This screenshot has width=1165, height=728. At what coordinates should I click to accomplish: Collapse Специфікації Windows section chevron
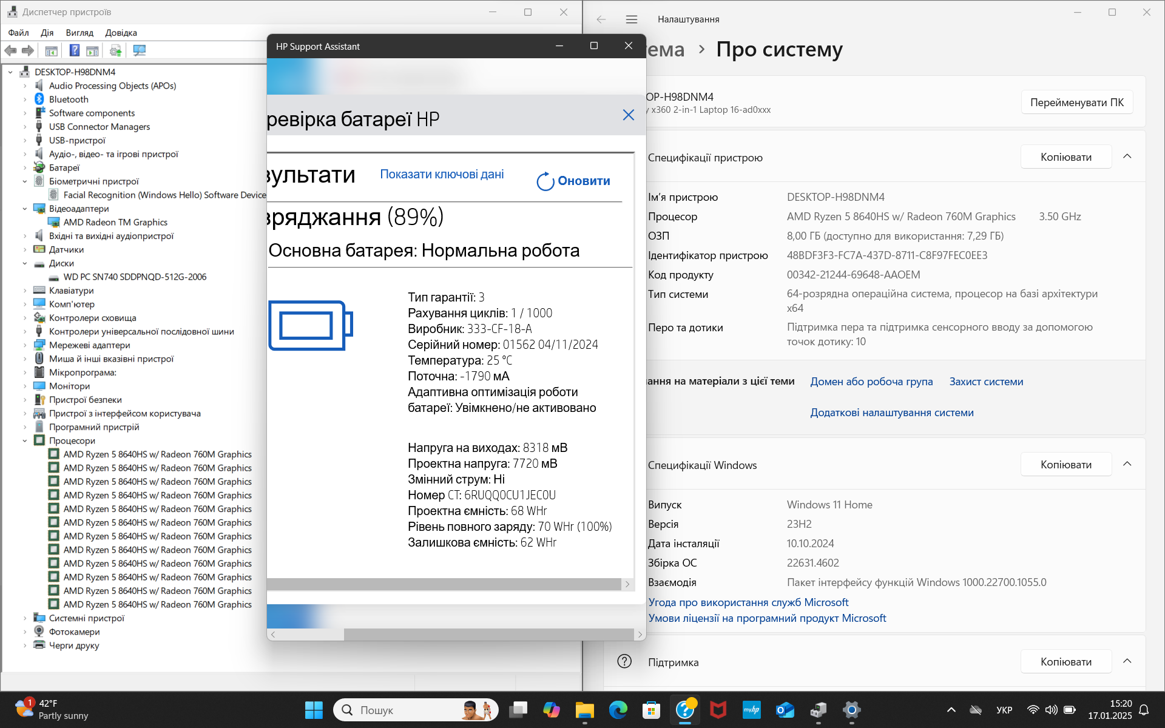1127,464
